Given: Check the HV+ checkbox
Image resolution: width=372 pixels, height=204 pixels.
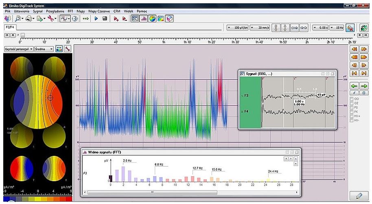Looking at the screenshot, I should tap(352, 116).
